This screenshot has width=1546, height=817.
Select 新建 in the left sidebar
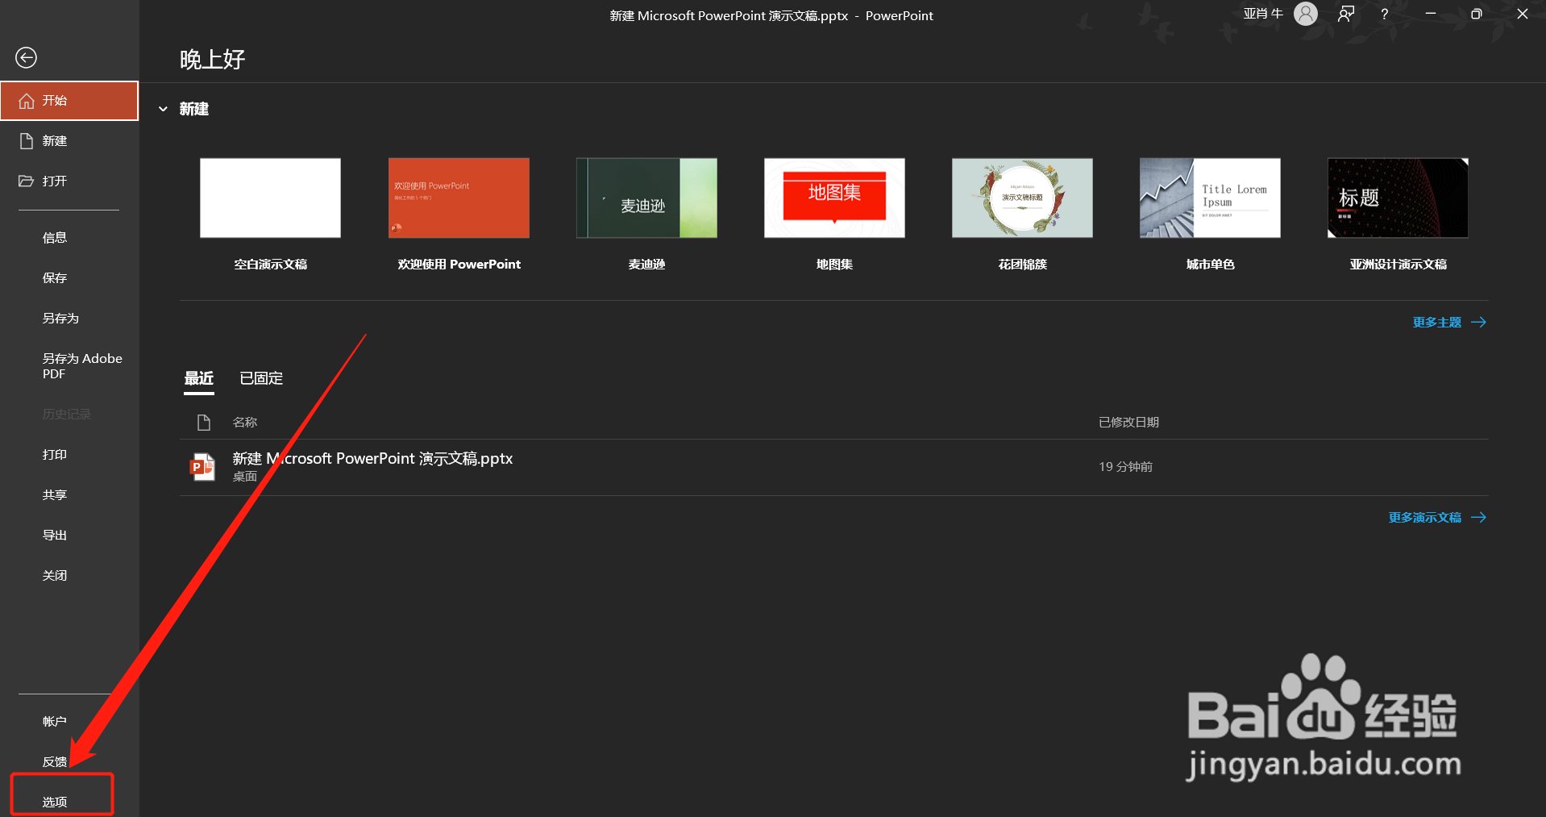[69, 141]
